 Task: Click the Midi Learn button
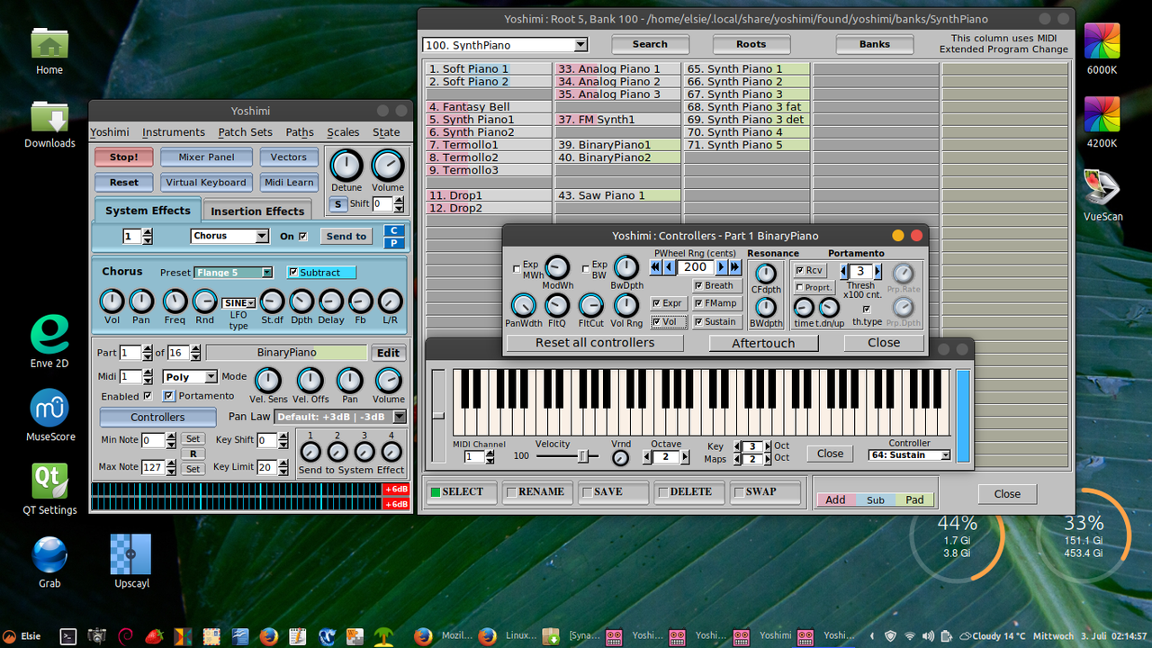point(289,182)
